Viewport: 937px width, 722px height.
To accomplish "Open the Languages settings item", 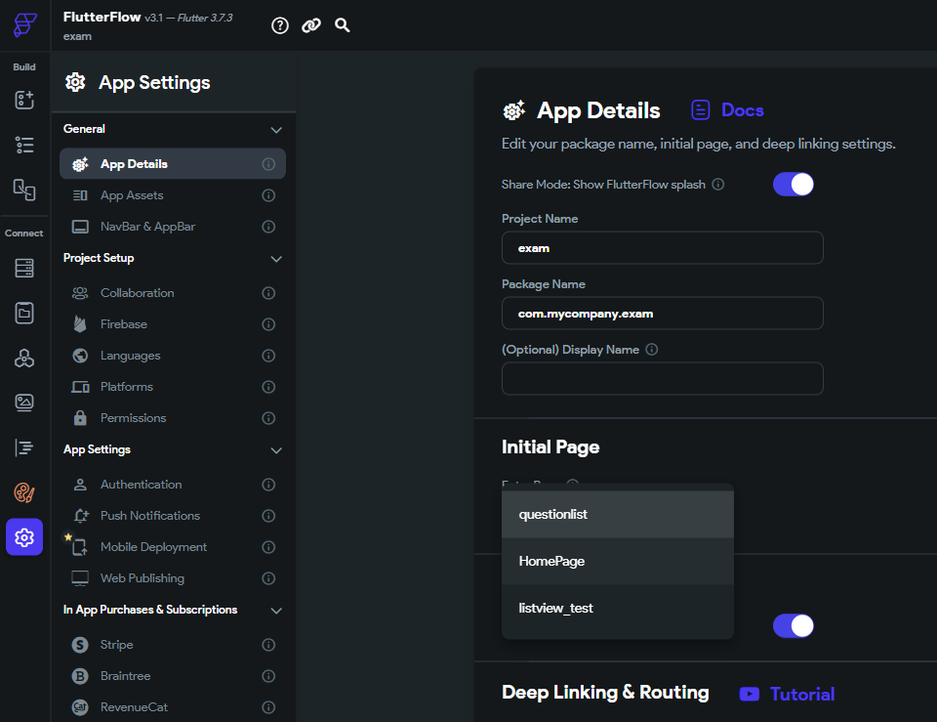I will 172,356.
